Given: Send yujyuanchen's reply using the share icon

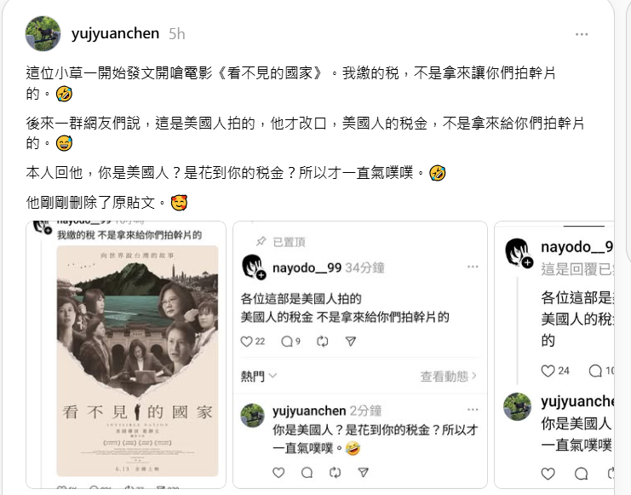Looking at the screenshot, I should [x=364, y=473].
